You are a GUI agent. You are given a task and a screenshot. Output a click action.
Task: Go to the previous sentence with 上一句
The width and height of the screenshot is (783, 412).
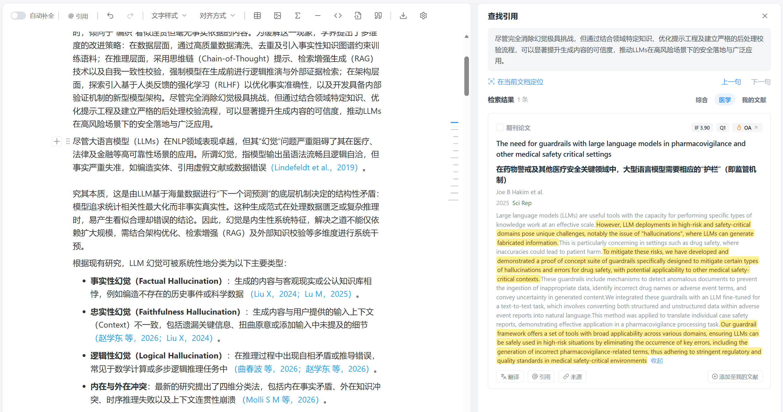click(x=731, y=82)
